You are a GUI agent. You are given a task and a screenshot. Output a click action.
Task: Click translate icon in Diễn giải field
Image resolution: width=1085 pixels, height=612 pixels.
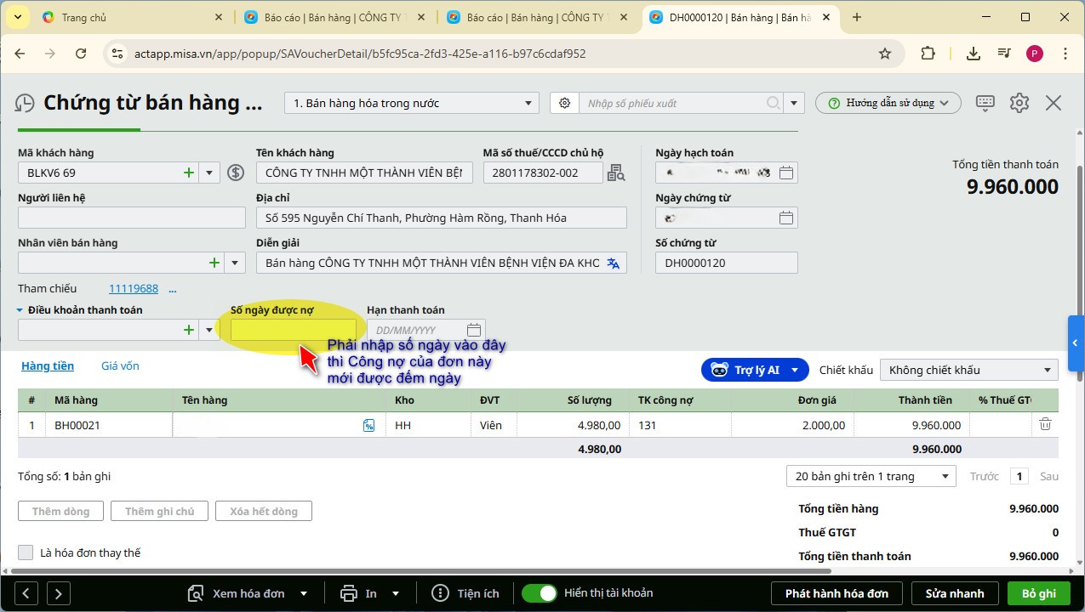click(x=613, y=263)
